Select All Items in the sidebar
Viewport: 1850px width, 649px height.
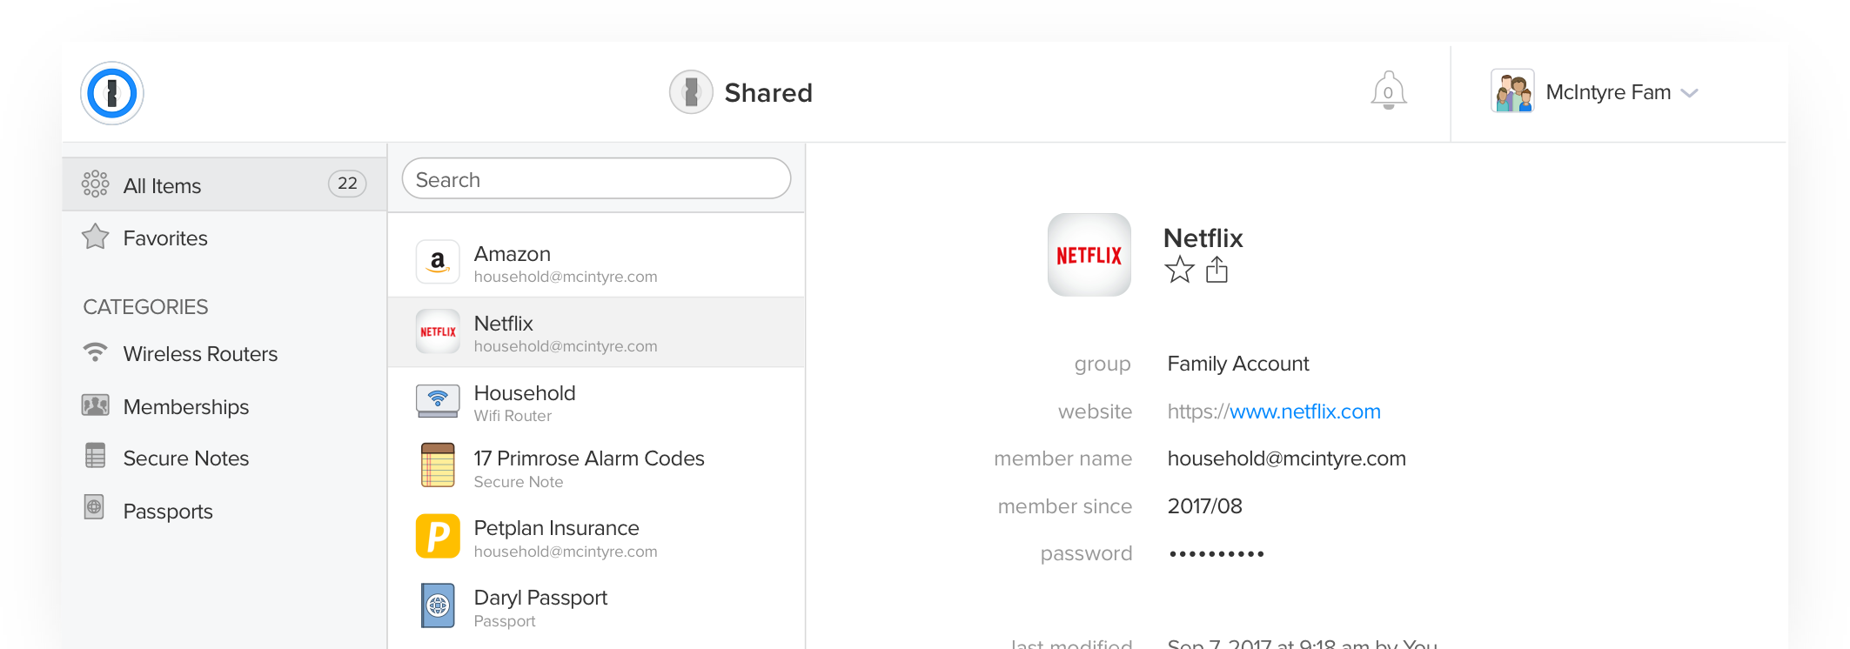tap(225, 184)
